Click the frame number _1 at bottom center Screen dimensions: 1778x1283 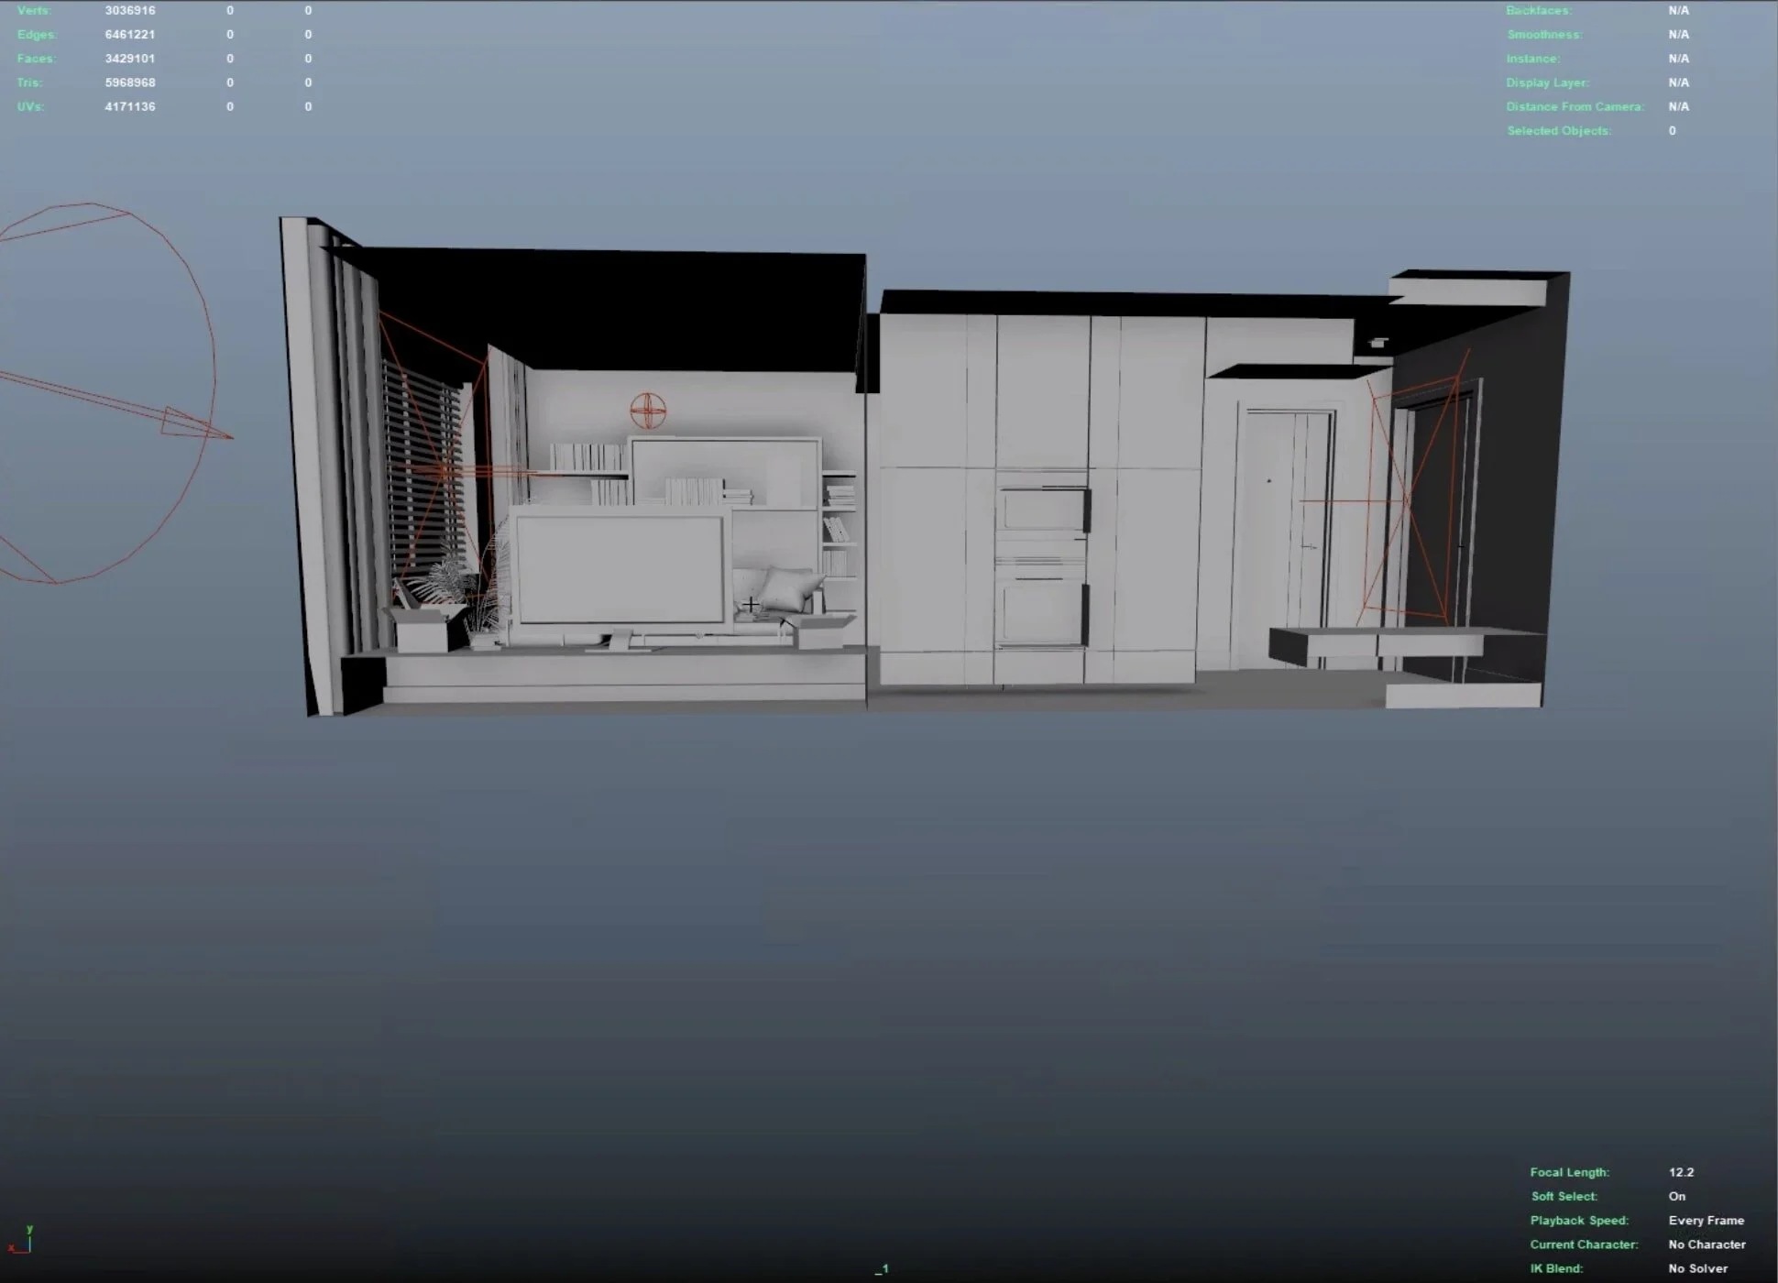[882, 1269]
